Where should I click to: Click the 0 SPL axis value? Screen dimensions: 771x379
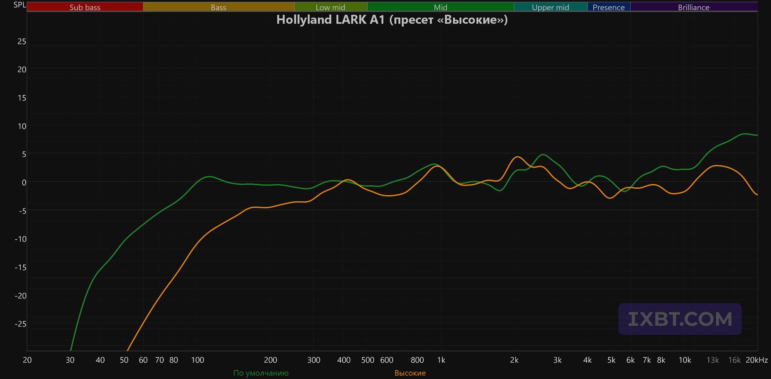[24, 183]
